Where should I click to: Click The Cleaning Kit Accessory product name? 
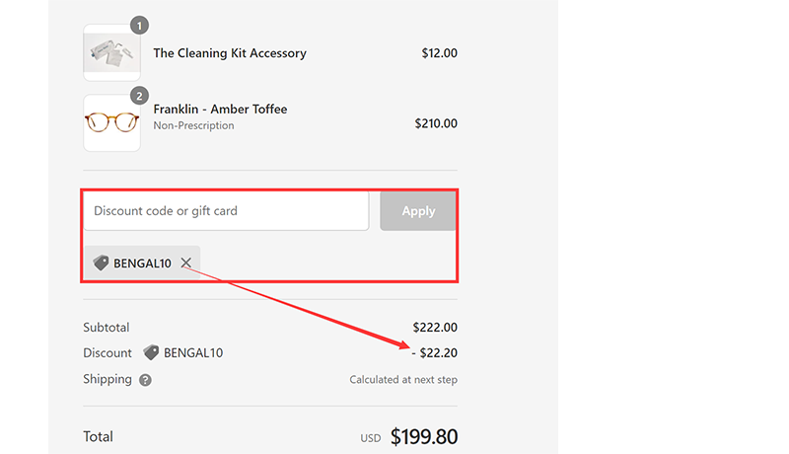tap(229, 53)
